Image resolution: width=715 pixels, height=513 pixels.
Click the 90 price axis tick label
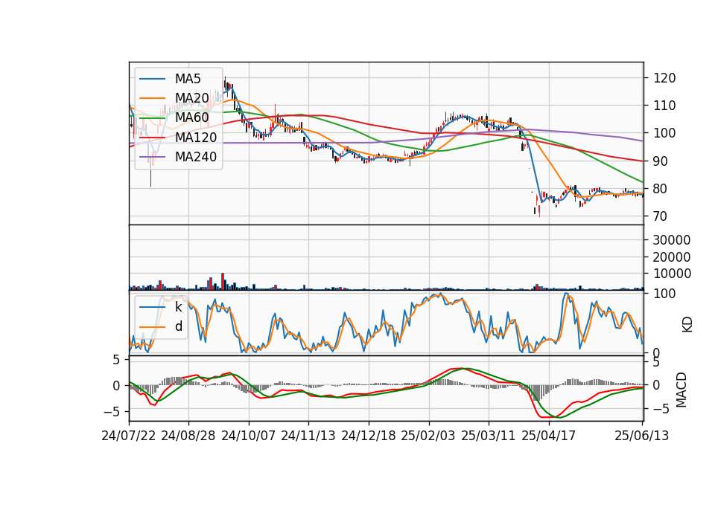[x=661, y=161]
